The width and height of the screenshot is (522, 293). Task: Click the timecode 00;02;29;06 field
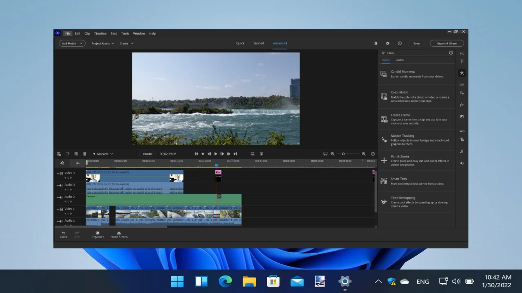click(168, 154)
